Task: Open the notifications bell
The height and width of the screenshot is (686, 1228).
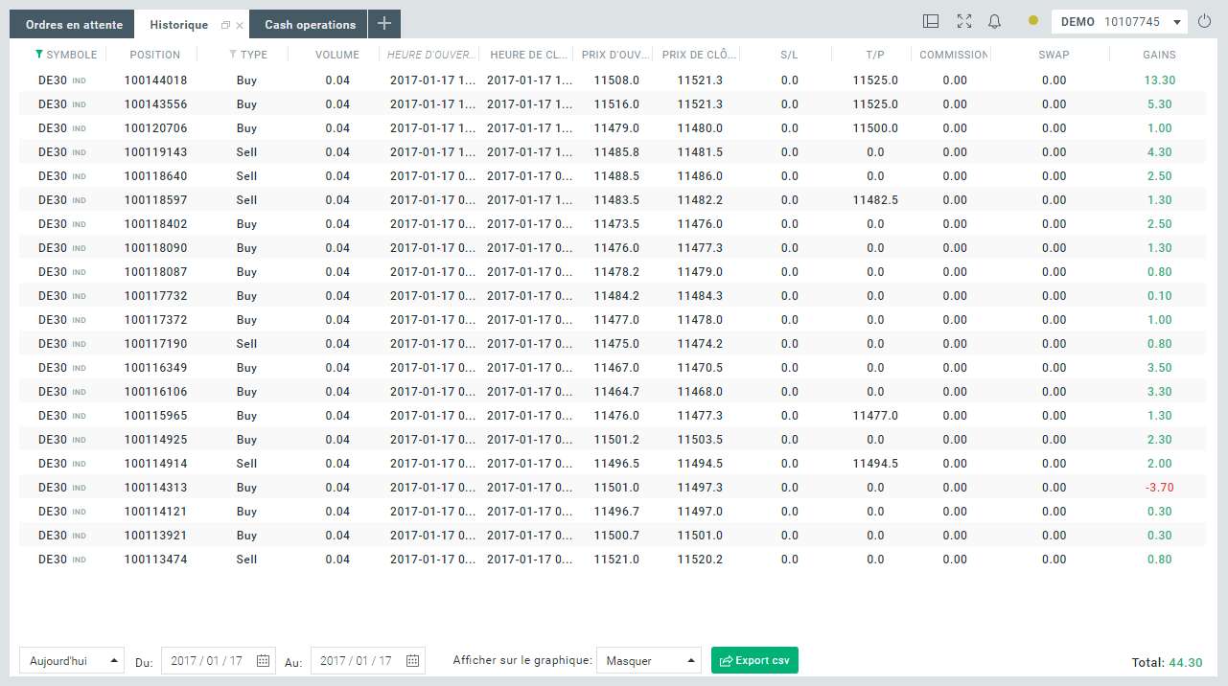Action: [994, 21]
